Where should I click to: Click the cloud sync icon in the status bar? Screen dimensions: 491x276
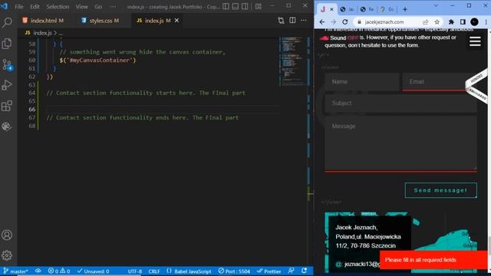tap(38, 271)
